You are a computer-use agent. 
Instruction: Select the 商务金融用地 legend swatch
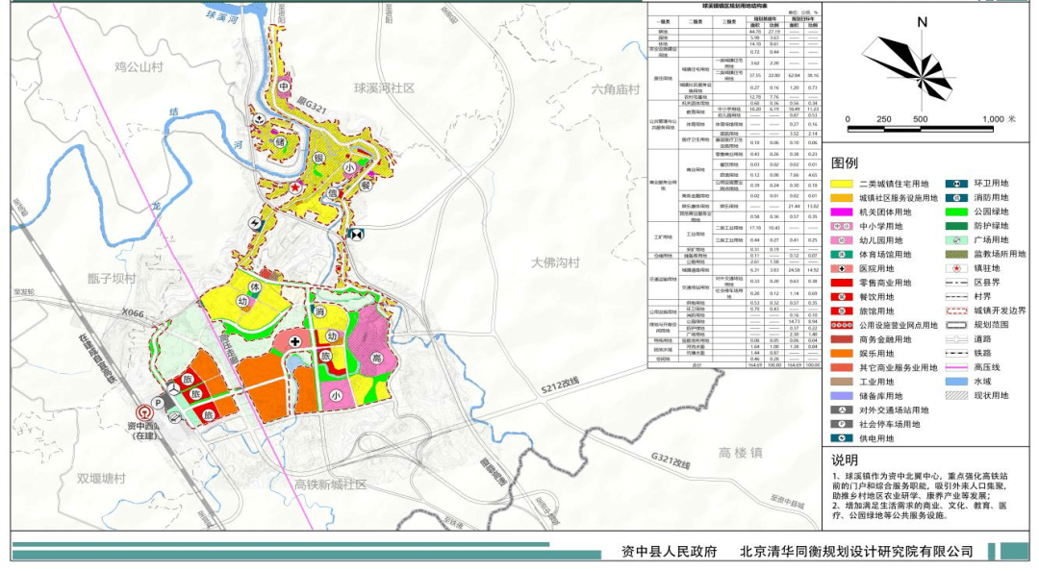pyautogui.click(x=842, y=339)
